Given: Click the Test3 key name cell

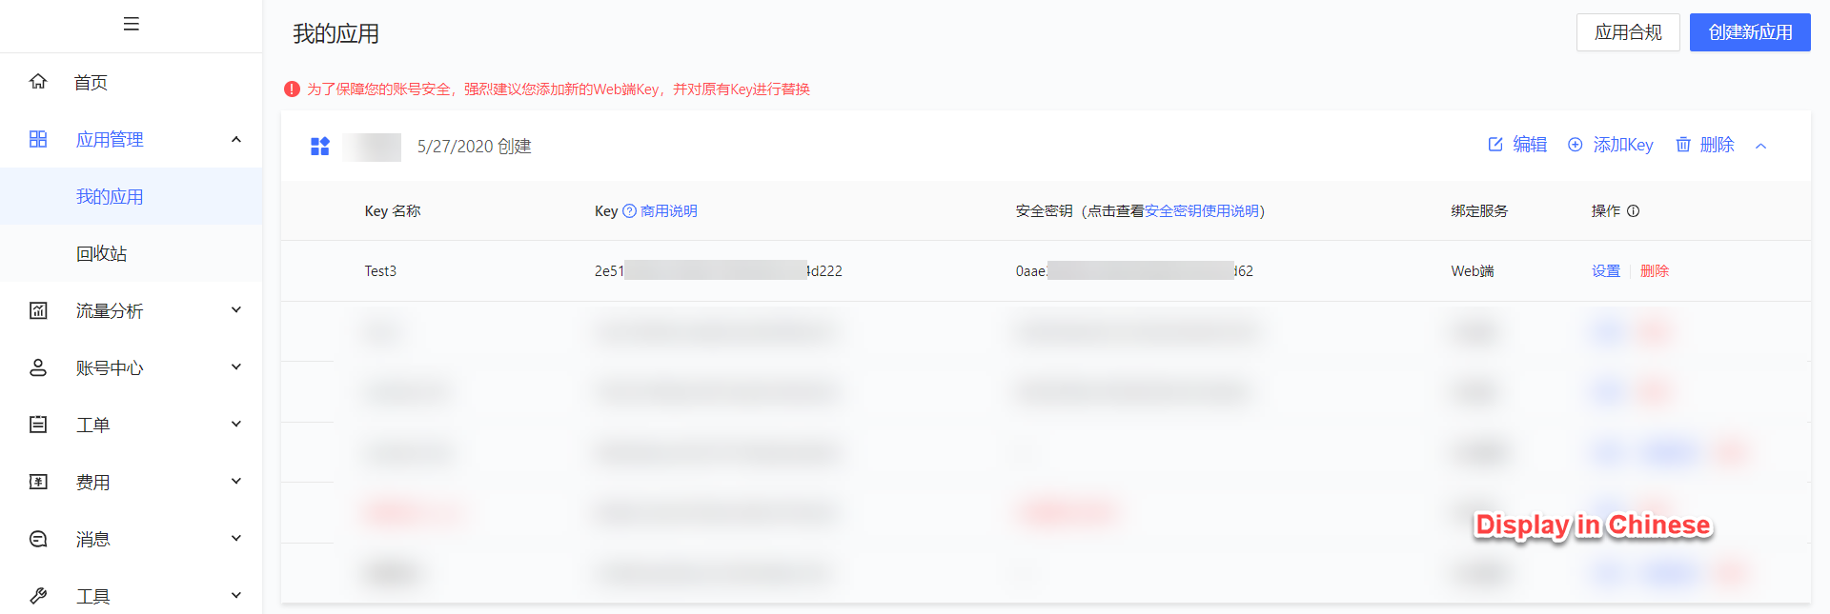Looking at the screenshot, I should 380,271.
